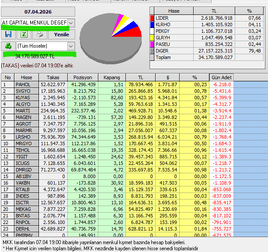This screenshot has height=252, width=268.
Task: Select the MAGEN stock cell
Action: [x=27, y=117]
